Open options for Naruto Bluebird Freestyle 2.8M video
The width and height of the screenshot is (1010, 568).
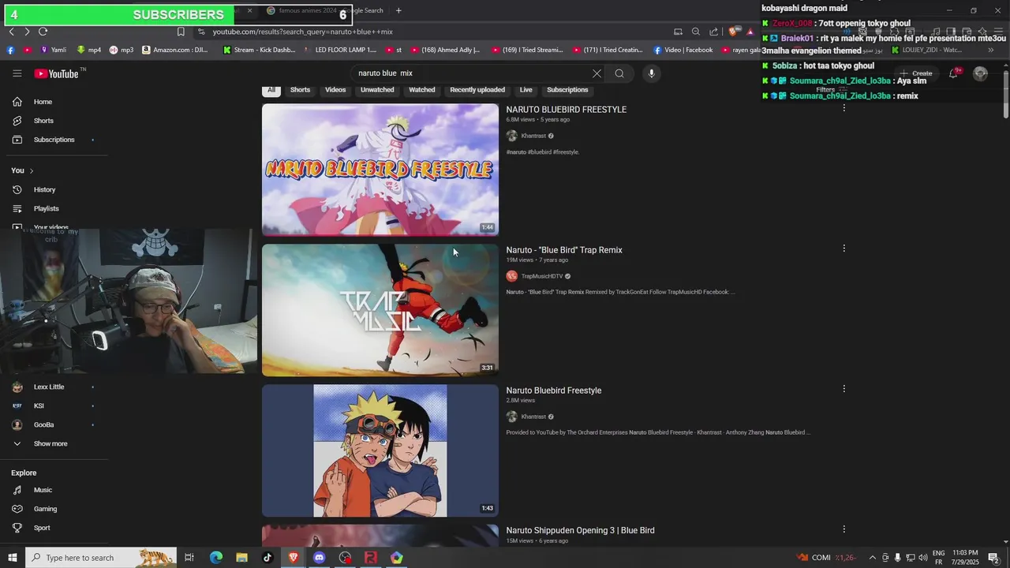coord(844,389)
